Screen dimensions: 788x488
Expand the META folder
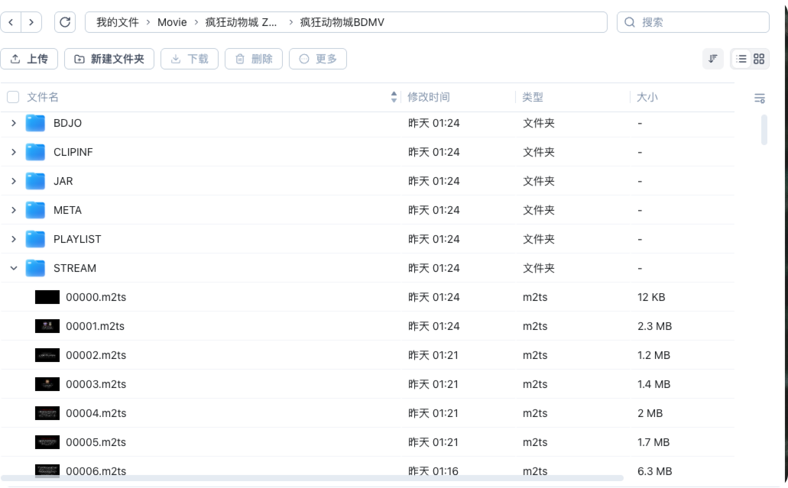pyautogui.click(x=14, y=210)
